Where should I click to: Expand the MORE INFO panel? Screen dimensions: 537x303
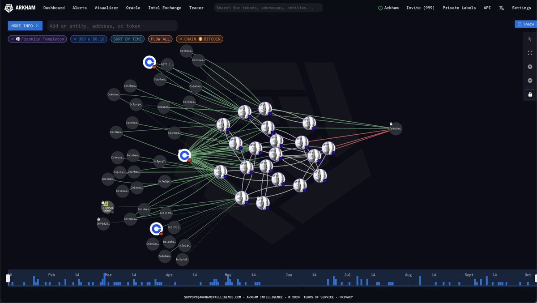point(26,26)
